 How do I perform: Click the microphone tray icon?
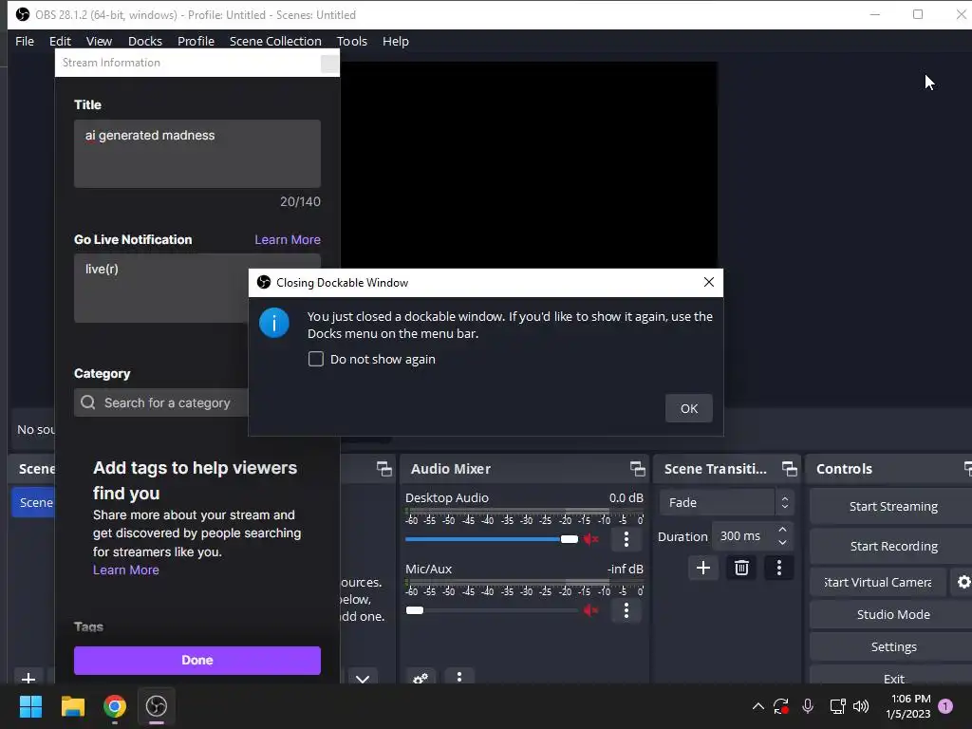pyautogui.click(x=808, y=706)
